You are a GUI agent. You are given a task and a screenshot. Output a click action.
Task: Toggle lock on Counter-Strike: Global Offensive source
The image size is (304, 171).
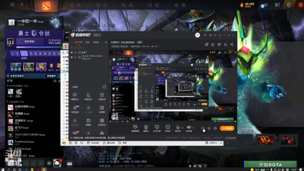coord(75,57)
